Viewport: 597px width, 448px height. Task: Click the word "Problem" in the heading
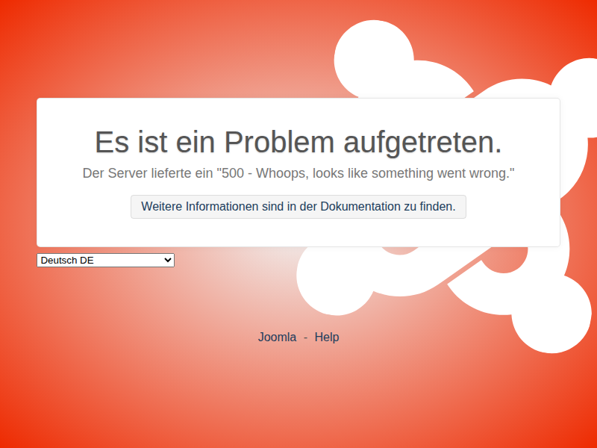pos(280,142)
